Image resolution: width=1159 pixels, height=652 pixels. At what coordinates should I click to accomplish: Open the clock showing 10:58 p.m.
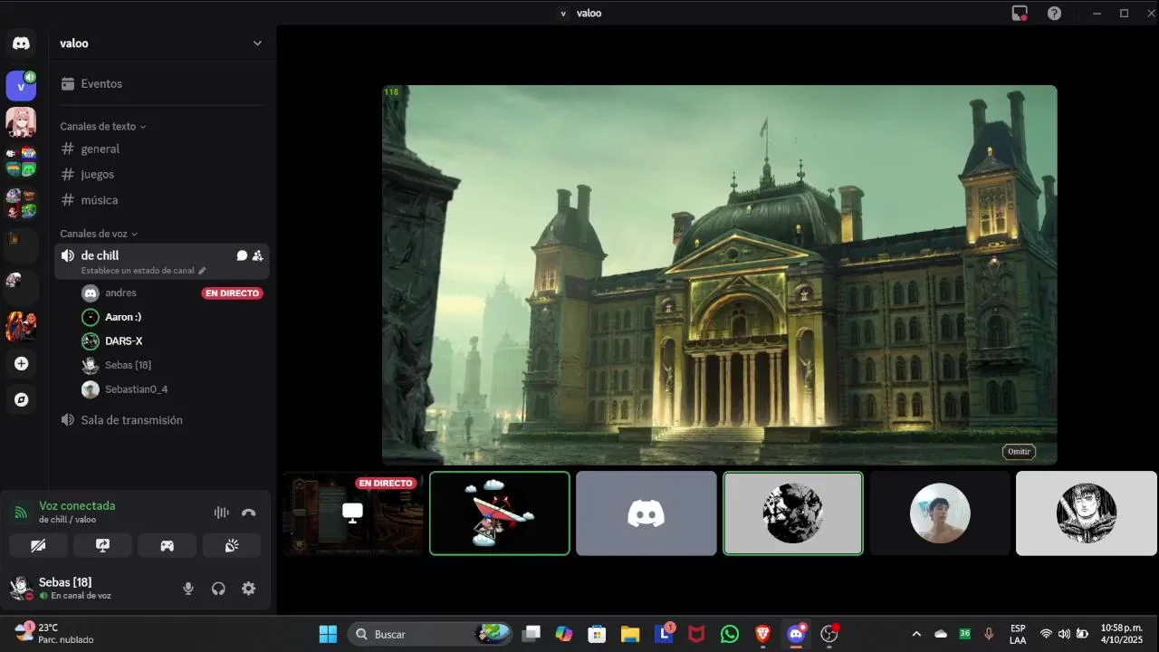(1121, 634)
